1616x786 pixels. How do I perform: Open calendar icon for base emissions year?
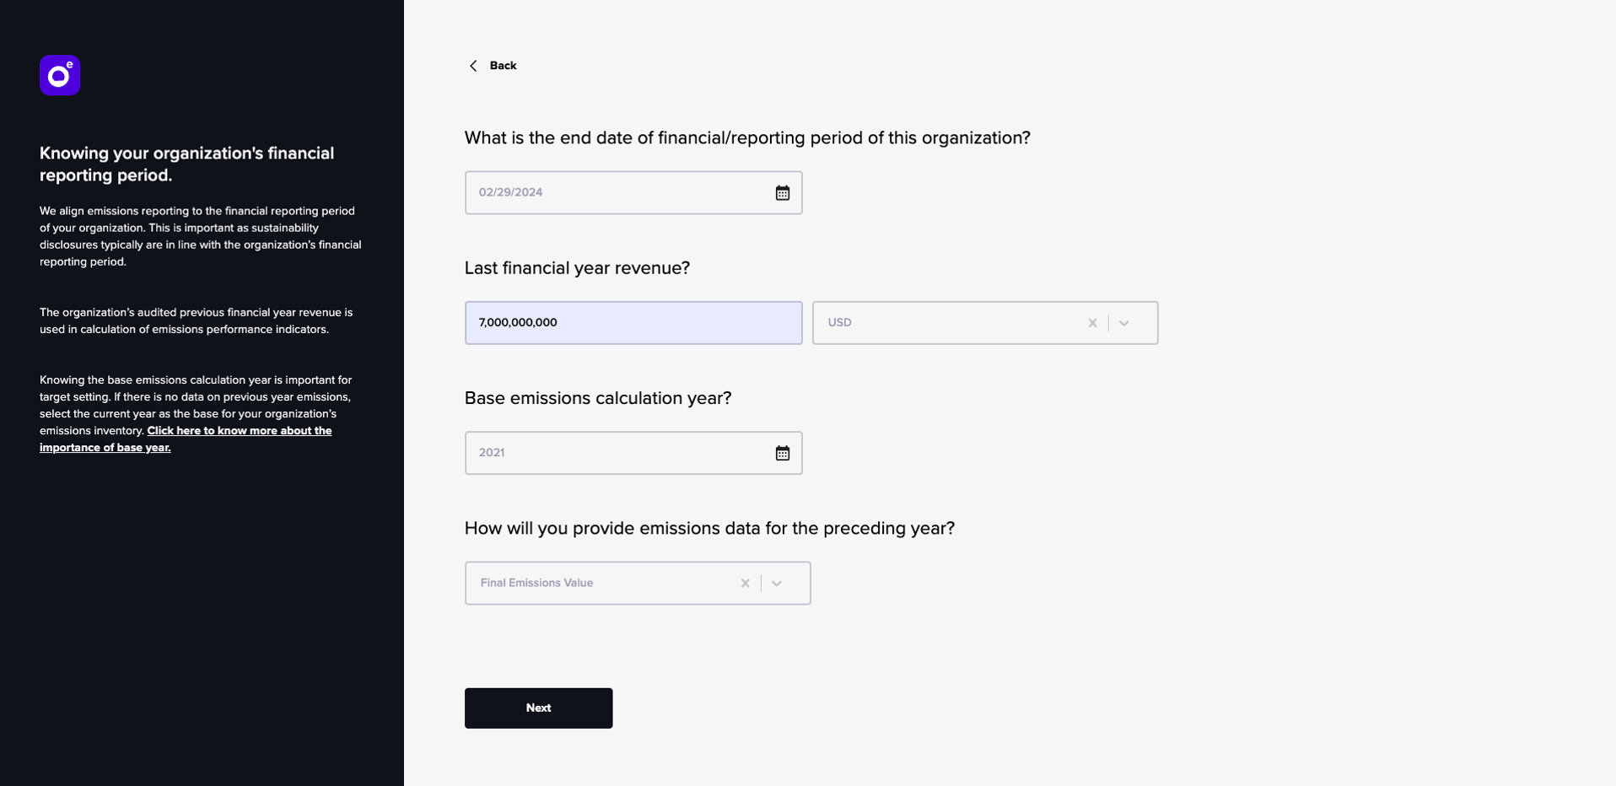tap(783, 453)
